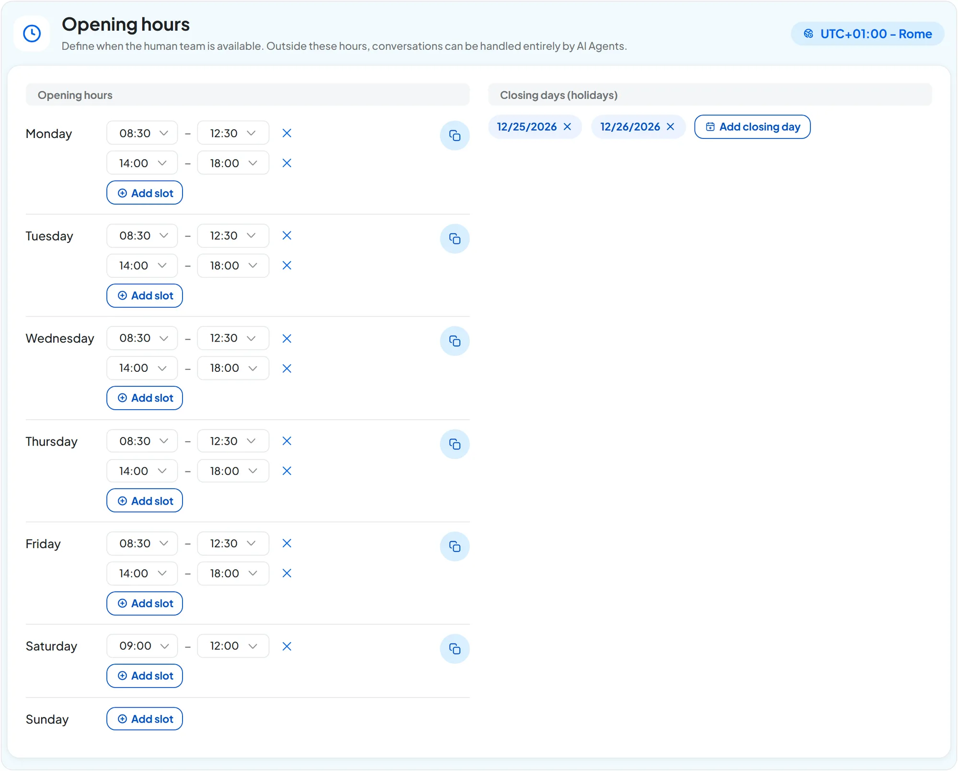Copy Saturday's hours using the duplicate icon
This screenshot has height=771, width=958.
(455, 649)
